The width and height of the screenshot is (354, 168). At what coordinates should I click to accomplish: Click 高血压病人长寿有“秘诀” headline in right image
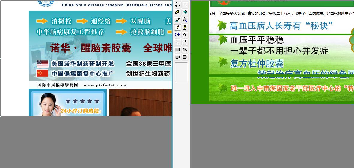[281, 26]
